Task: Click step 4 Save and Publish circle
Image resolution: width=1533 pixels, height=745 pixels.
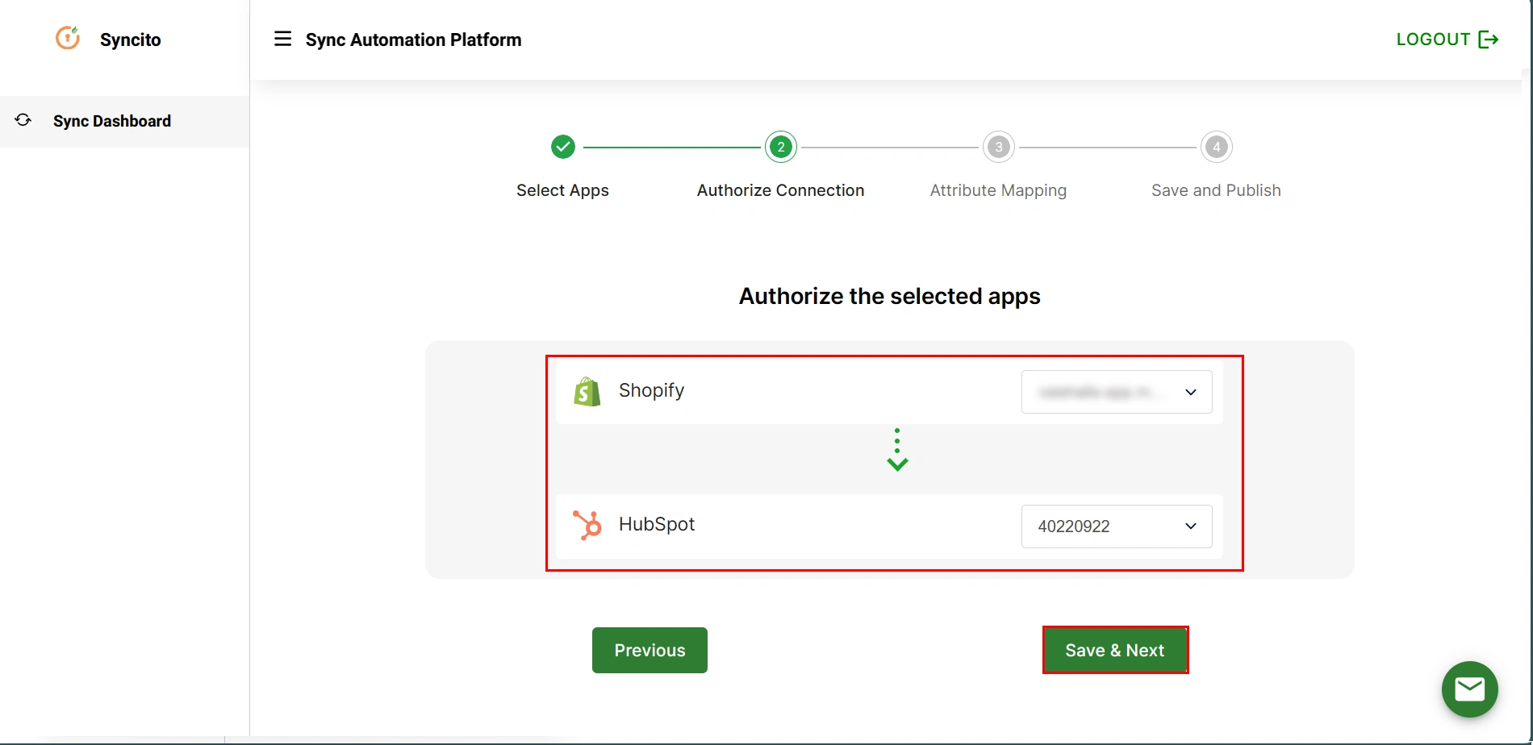Action: (x=1216, y=147)
